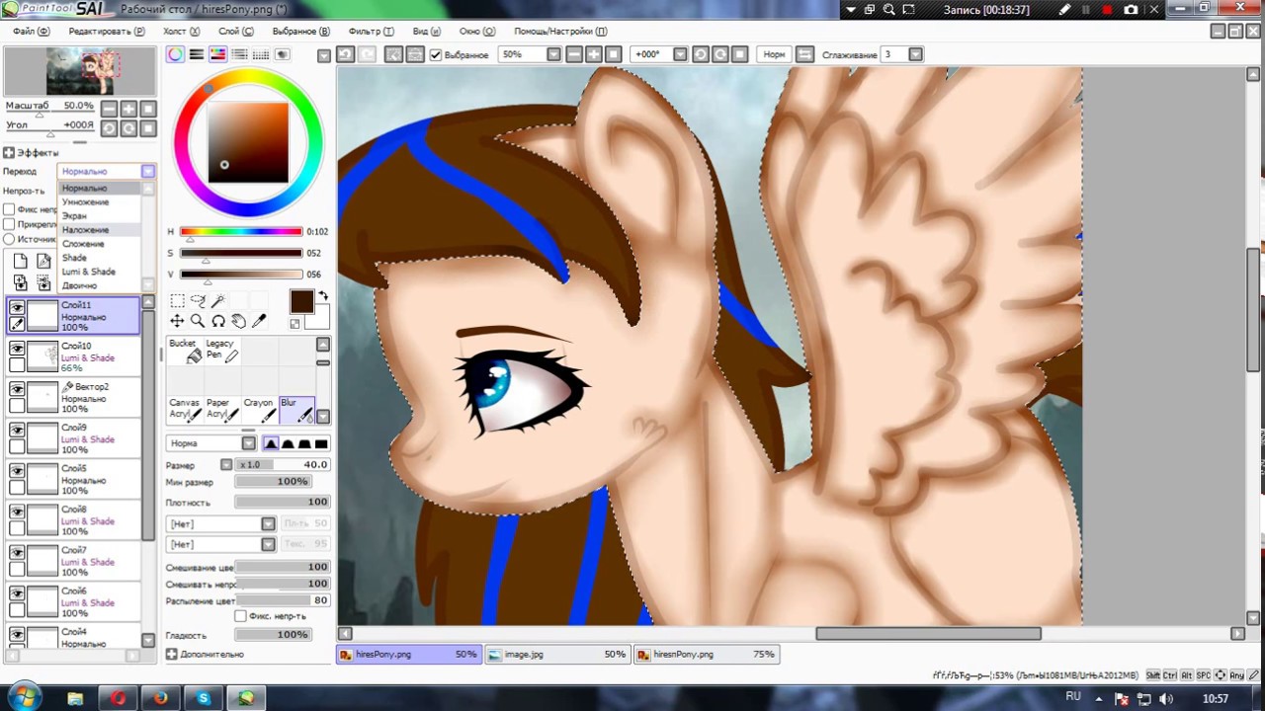Open the Сглаживание stabilizer dropdown

click(916, 54)
